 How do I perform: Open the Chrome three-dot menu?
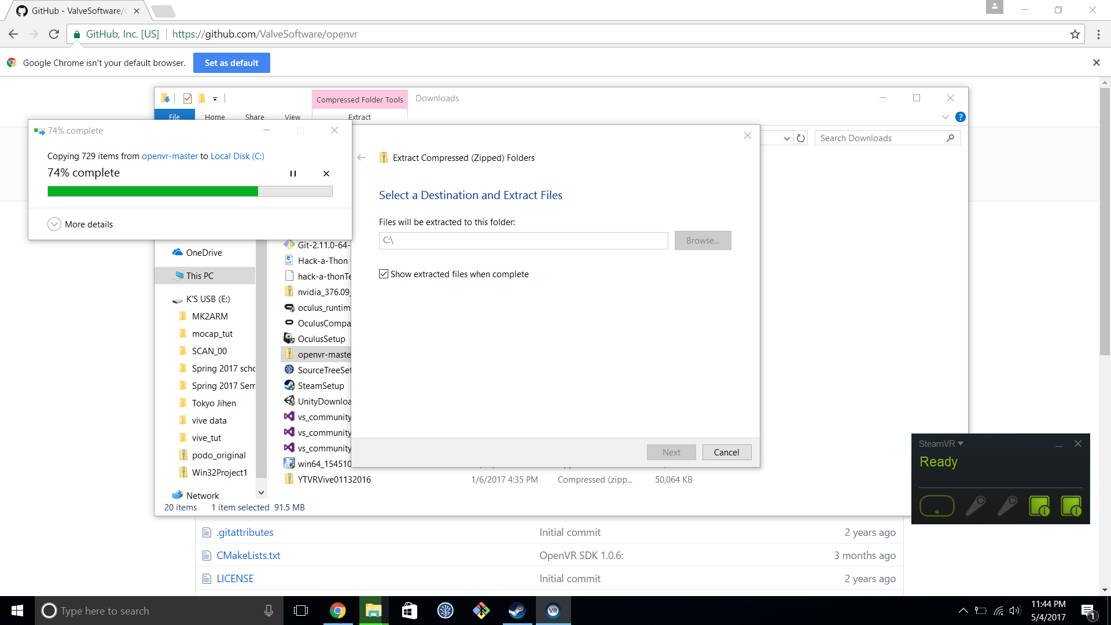click(1098, 34)
